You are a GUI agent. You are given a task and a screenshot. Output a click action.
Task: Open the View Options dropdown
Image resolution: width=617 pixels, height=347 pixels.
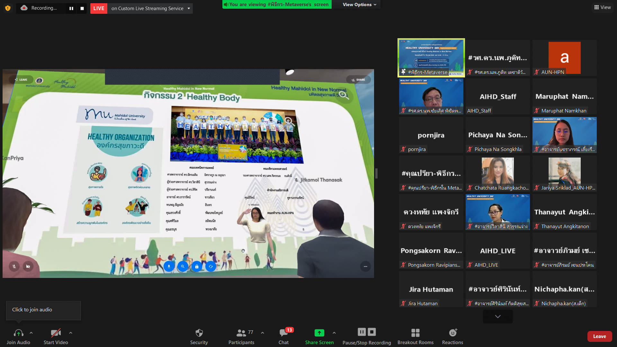coord(359,4)
